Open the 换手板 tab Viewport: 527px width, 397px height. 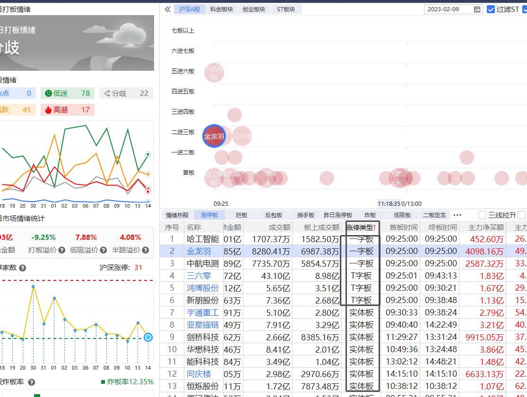(306, 215)
